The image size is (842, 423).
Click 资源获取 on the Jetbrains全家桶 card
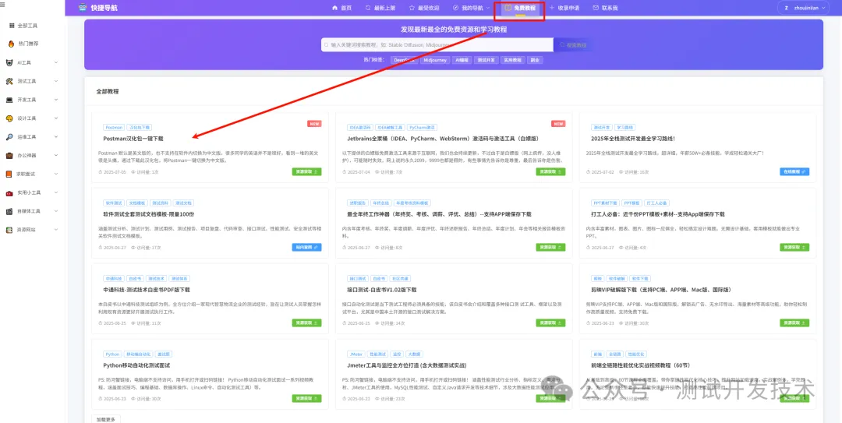tap(550, 172)
